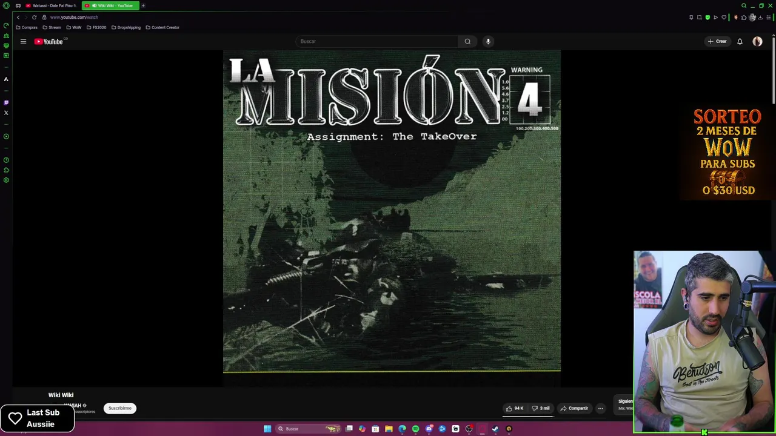This screenshot has height=436, width=776.
Task: Click the YouTube Buscar search field
Action: pos(377,41)
